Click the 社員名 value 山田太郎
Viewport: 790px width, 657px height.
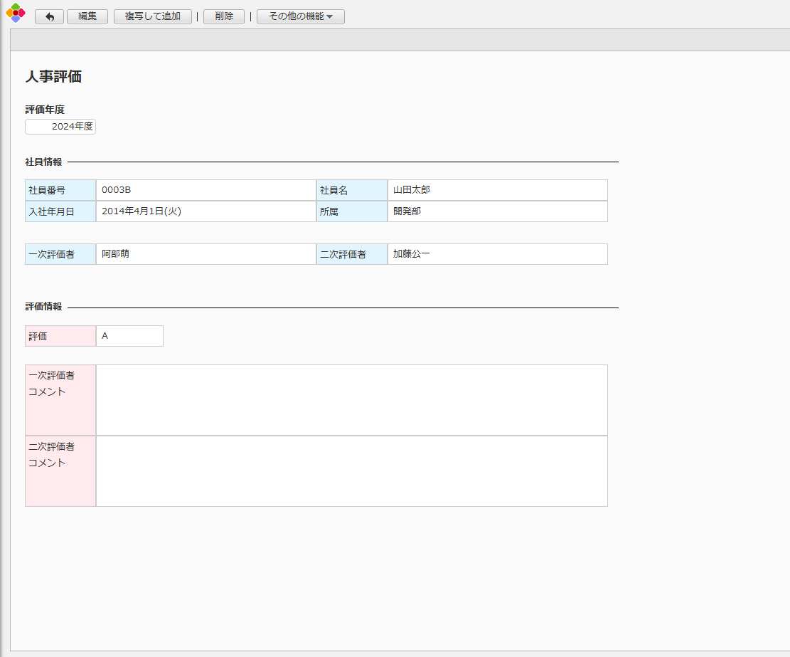point(412,190)
